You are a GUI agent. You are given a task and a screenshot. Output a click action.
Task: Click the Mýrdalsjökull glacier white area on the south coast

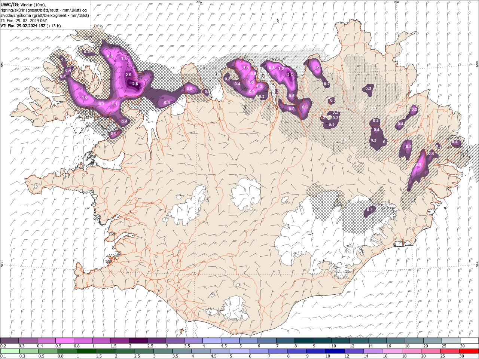point(234,310)
